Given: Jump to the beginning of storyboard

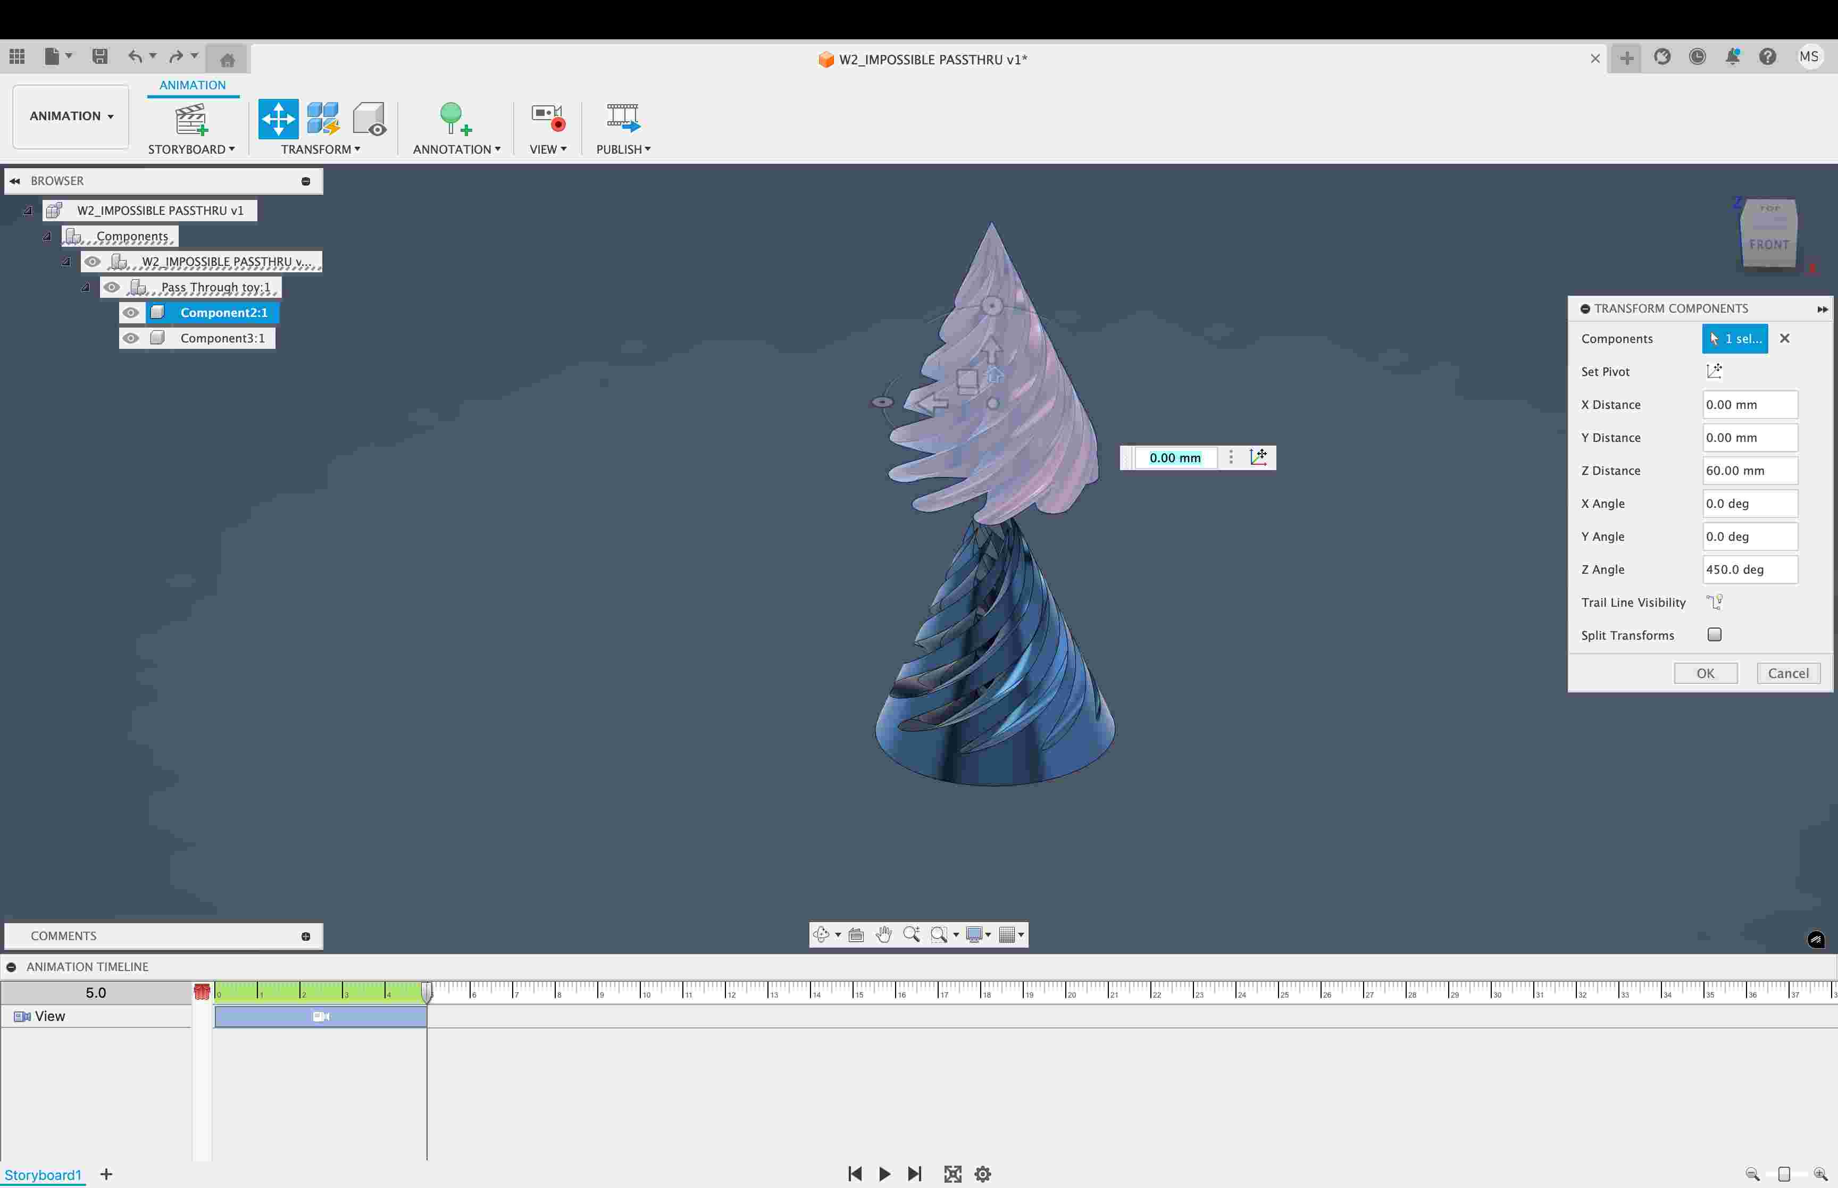Looking at the screenshot, I should pos(855,1174).
